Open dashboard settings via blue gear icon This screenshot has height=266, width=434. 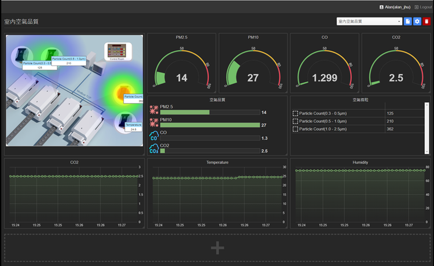coord(417,21)
